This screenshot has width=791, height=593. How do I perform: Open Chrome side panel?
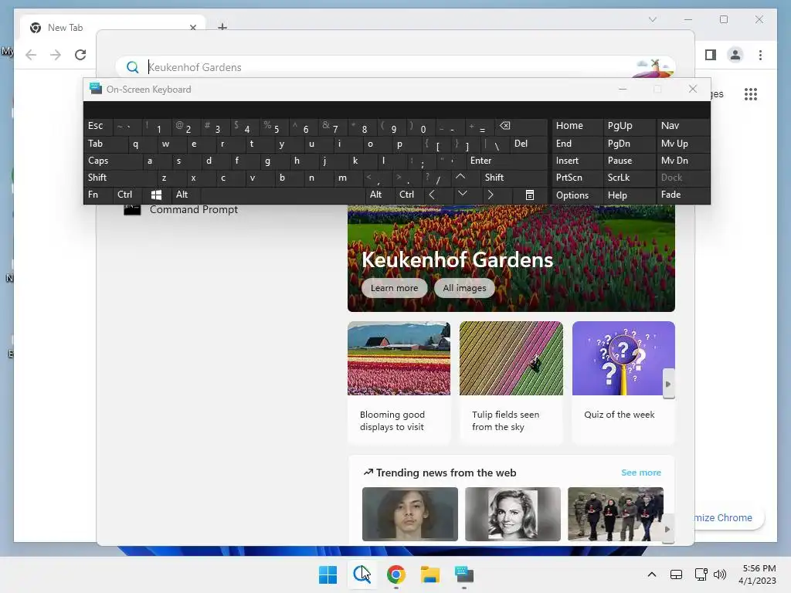[711, 55]
